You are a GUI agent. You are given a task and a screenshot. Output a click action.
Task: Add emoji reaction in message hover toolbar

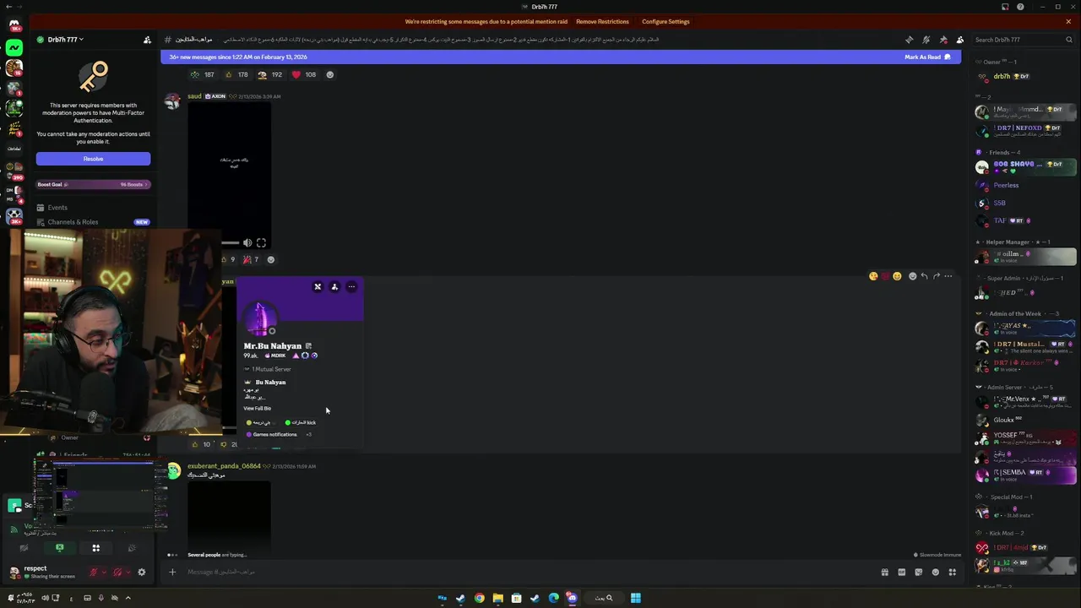pos(912,276)
